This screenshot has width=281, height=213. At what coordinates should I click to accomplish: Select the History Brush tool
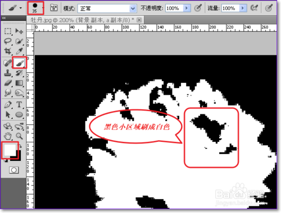(19, 73)
